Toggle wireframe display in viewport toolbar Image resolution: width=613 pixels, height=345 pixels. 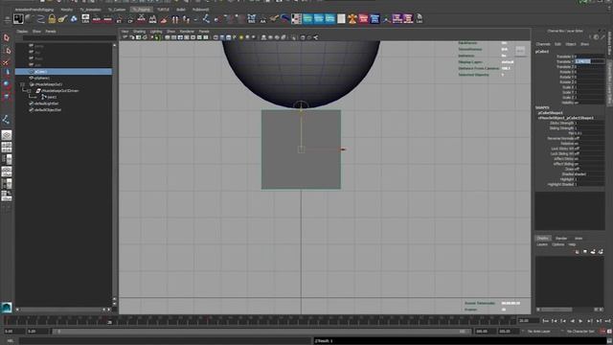coord(216,37)
